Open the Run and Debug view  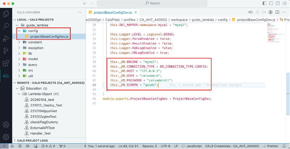[6, 39]
